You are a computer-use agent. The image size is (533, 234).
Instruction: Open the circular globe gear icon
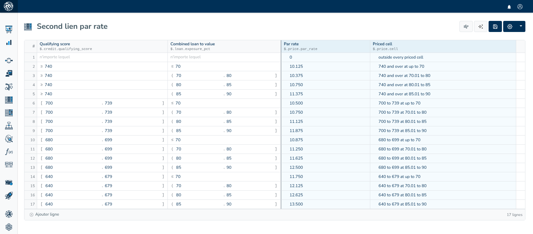[x=9, y=214]
